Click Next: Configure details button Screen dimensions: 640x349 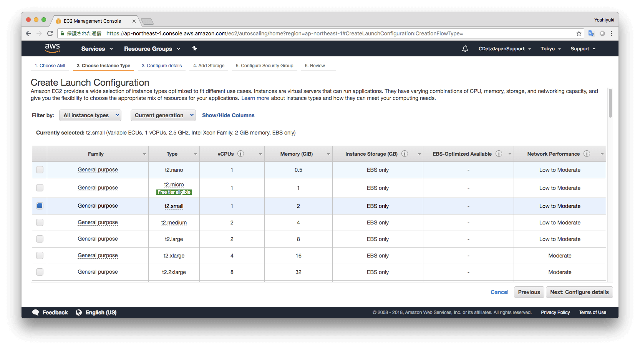coord(579,292)
